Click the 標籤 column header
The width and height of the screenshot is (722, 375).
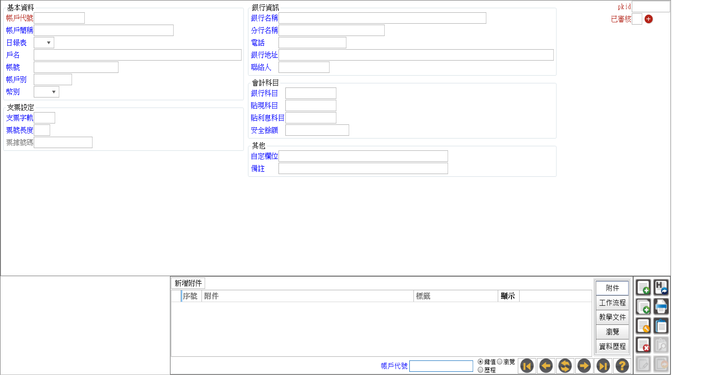[456, 296]
